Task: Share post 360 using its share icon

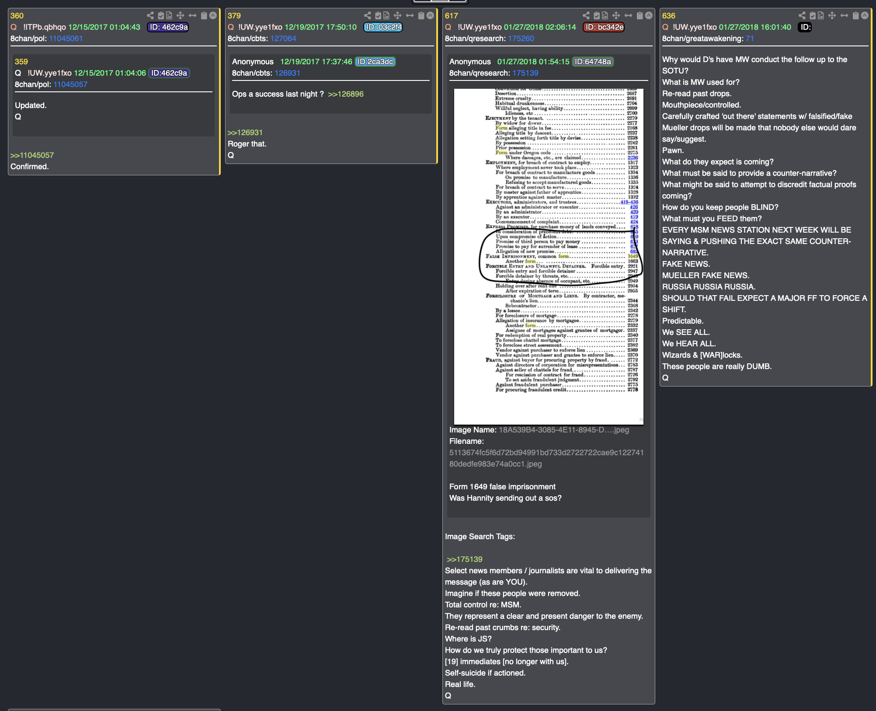Action: click(x=150, y=15)
